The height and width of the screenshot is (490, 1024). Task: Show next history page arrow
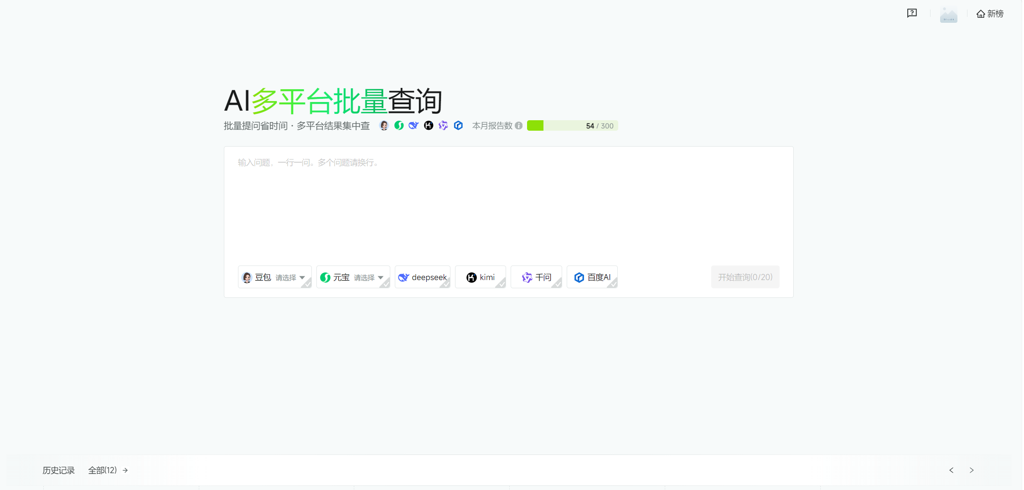pyautogui.click(x=972, y=470)
